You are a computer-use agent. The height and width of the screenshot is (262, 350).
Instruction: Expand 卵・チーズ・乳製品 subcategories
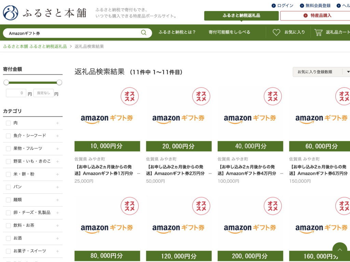pyautogui.click(x=57, y=213)
